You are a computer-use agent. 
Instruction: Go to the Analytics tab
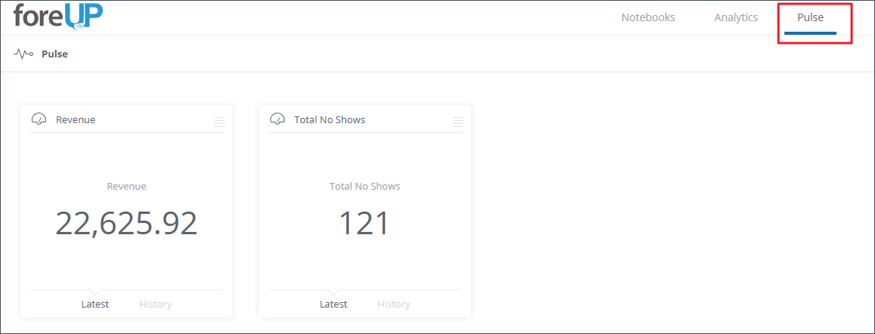[x=735, y=17]
